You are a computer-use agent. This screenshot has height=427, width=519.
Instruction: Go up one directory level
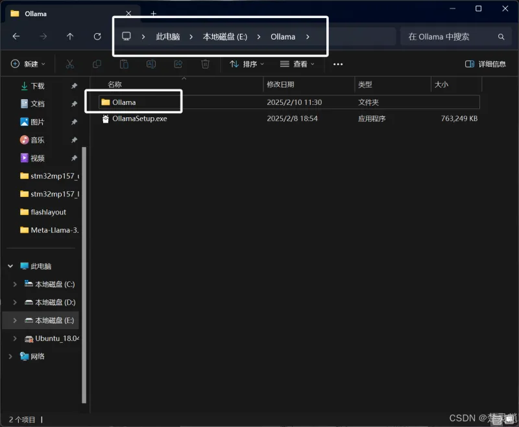point(70,37)
